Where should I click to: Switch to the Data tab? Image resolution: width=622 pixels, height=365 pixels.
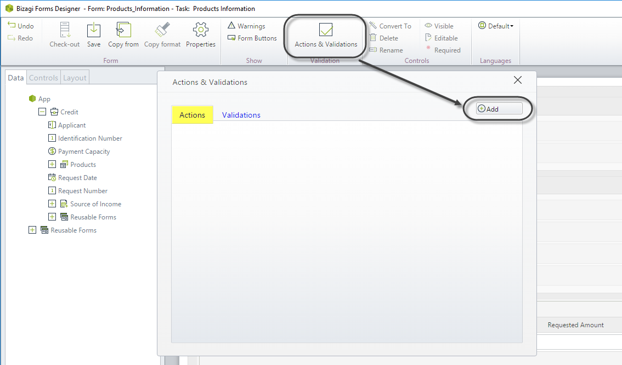tap(16, 78)
